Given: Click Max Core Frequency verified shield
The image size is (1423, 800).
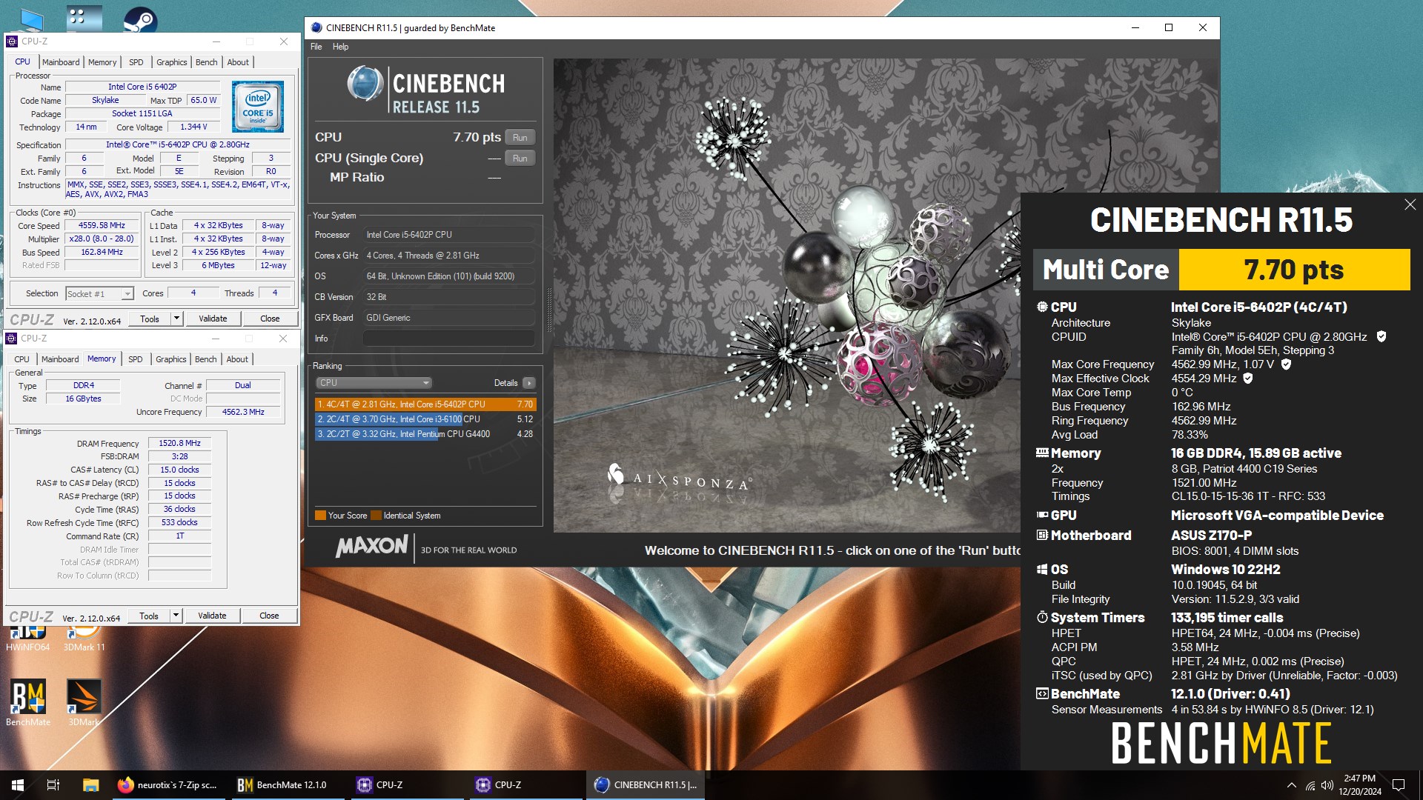Looking at the screenshot, I should (x=1286, y=364).
